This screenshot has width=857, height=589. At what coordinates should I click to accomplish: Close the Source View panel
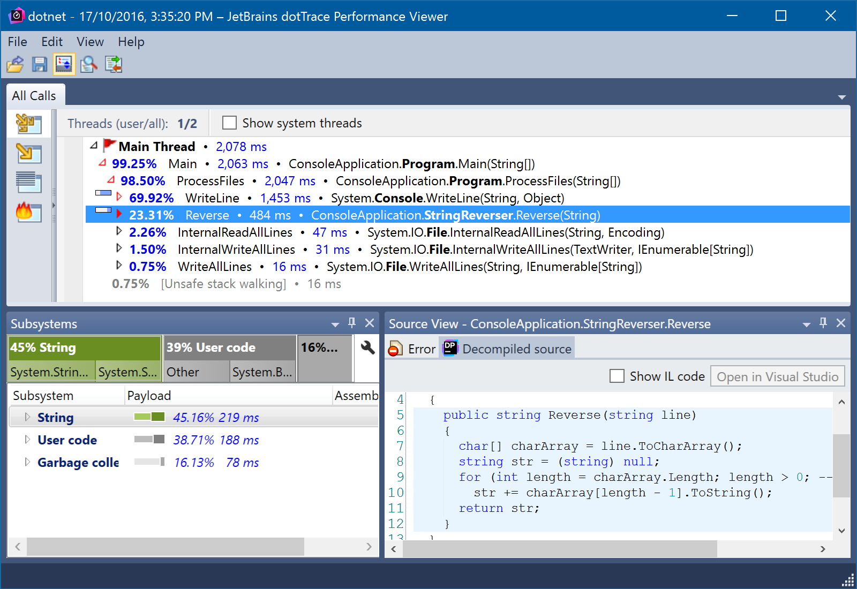coord(841,323)
